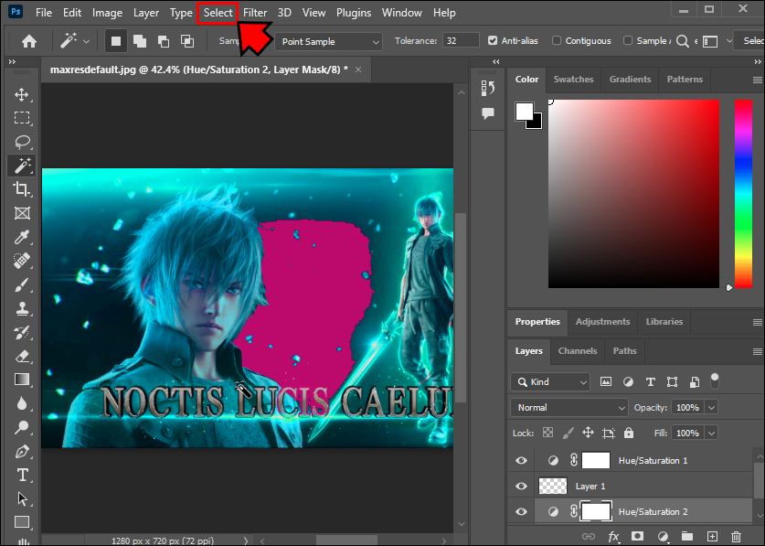Click the fx layer style icon
The height and width of the screenshot is (546, 765).
[x=613, y=536]
